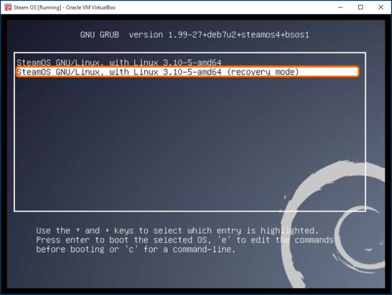Select the first SteamOS Linux 3.10-5-amd64 entry
The width and height of the screenshot is (392, 295).
[x=119, y=62]
